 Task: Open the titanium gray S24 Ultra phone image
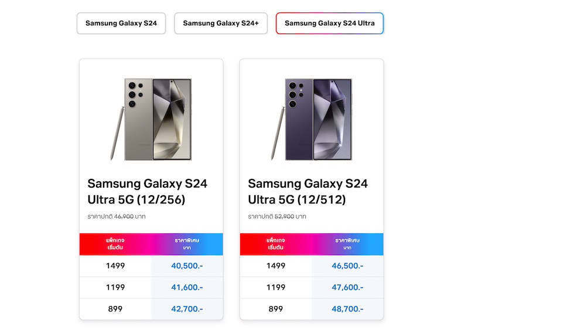[x=151, y=120]
